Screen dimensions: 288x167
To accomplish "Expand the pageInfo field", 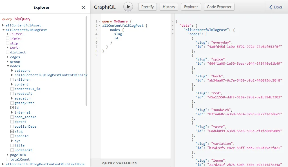I will (x=8, y=155).
